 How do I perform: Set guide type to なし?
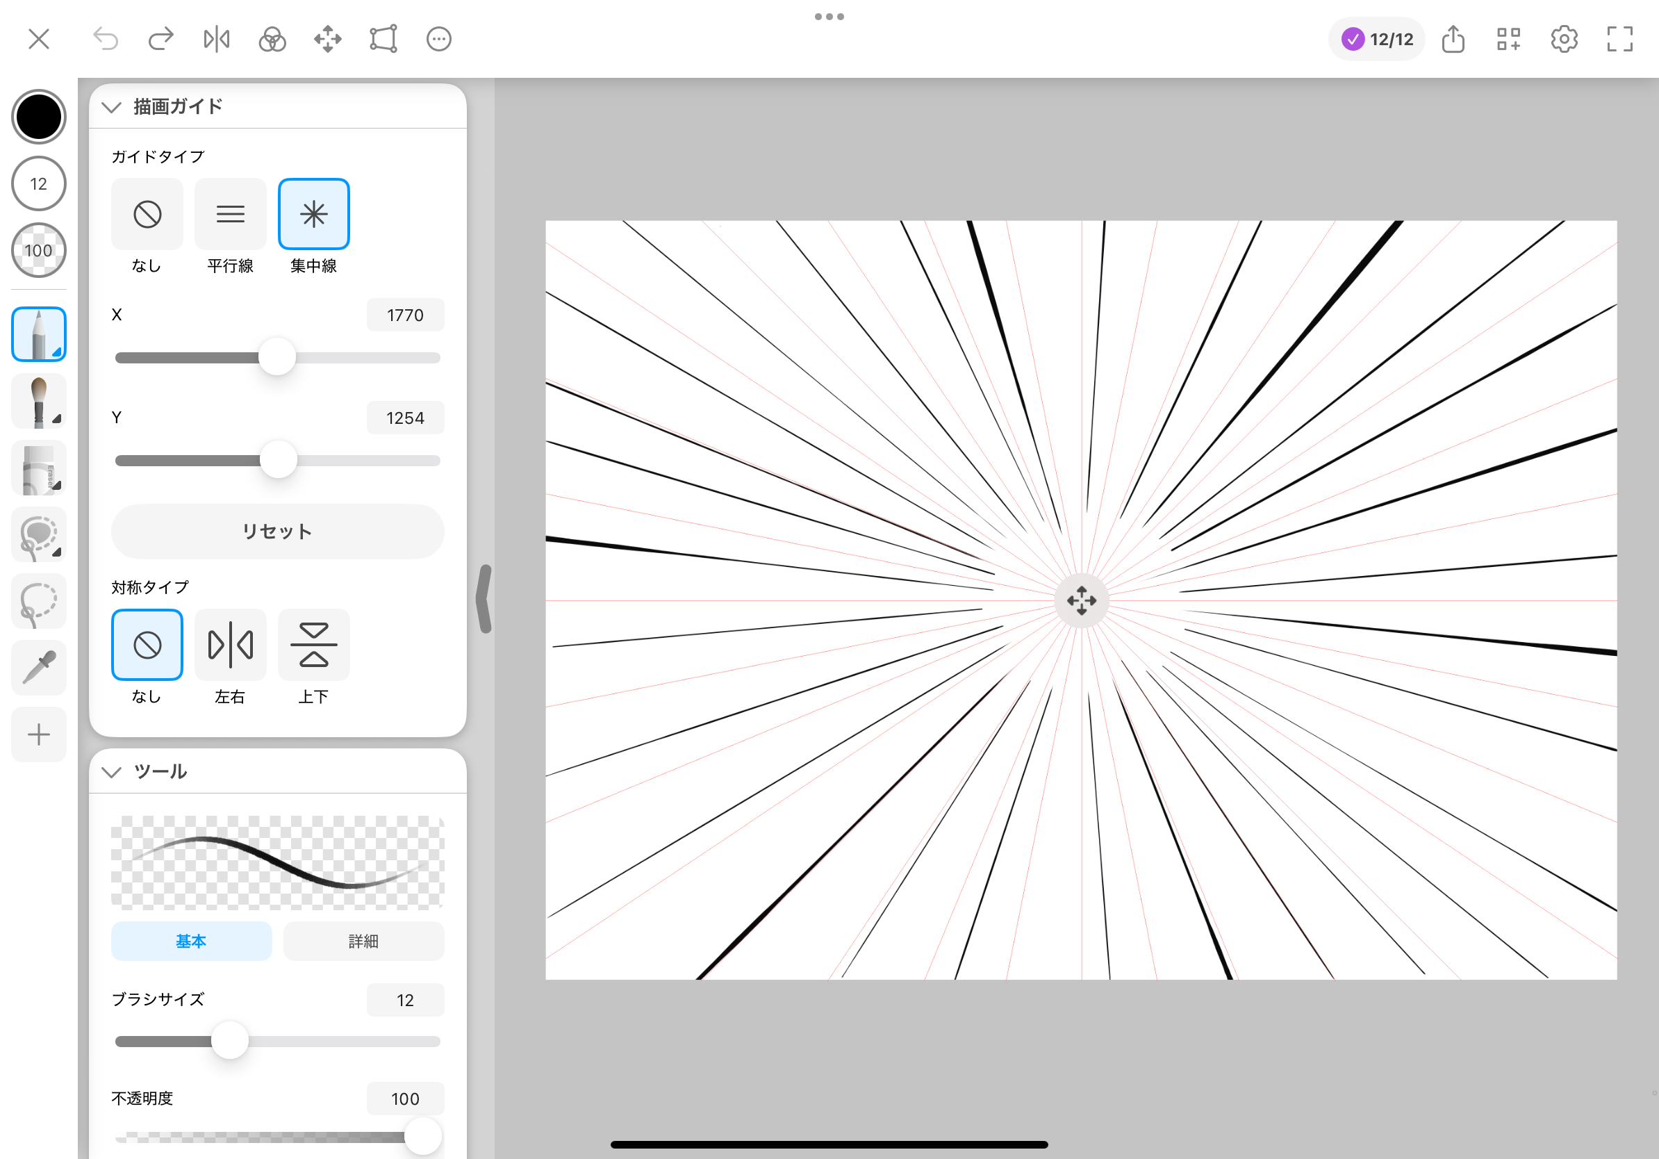pyautogui.click(x=147, y=214)
